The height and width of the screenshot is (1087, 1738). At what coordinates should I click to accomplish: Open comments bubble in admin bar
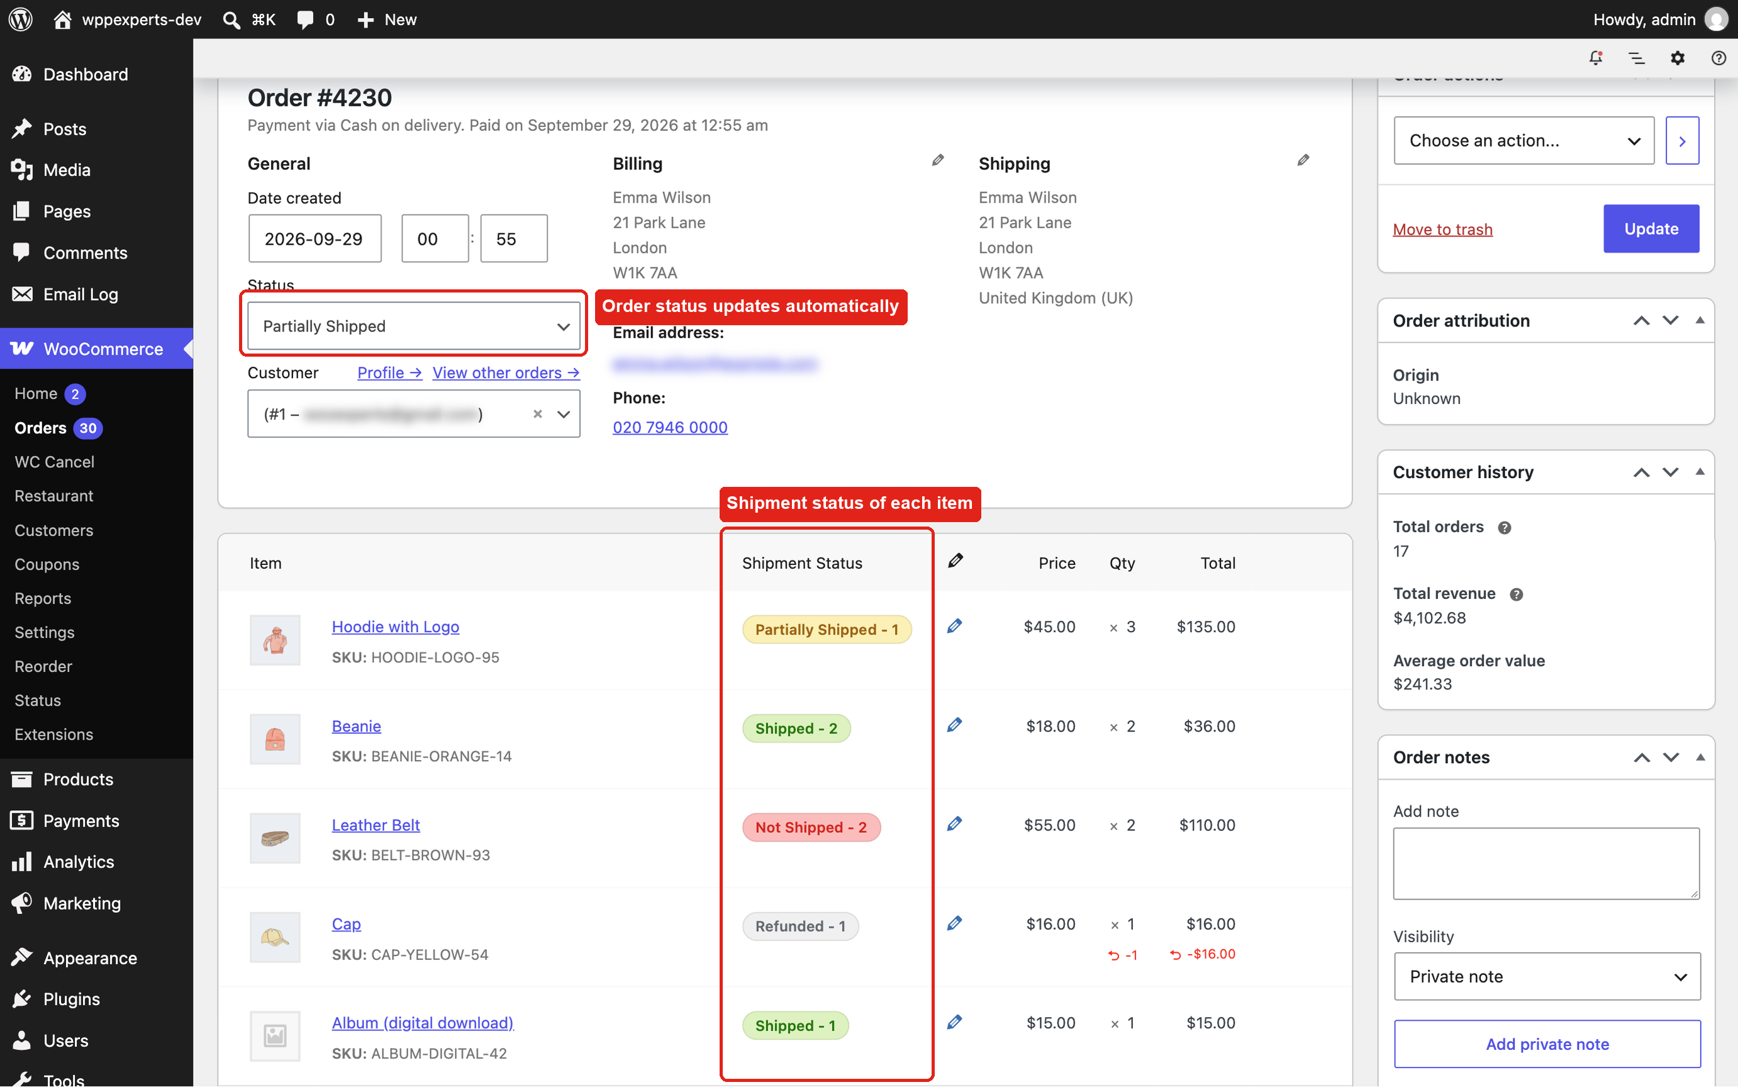pos(306,20)
